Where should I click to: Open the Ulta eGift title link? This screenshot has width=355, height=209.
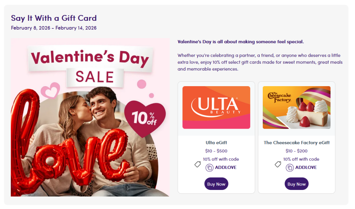(216, 143)
